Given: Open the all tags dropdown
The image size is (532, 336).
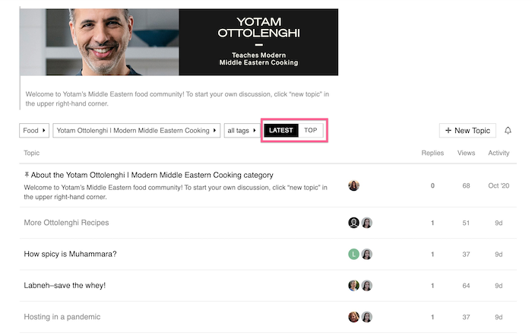Looking at the screenshot, I should coord(242,130).
